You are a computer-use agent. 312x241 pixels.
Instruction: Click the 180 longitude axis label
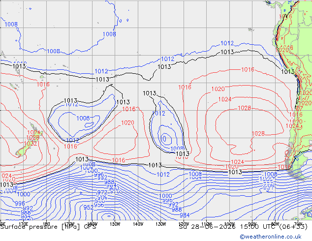click(x=46, y=224)
